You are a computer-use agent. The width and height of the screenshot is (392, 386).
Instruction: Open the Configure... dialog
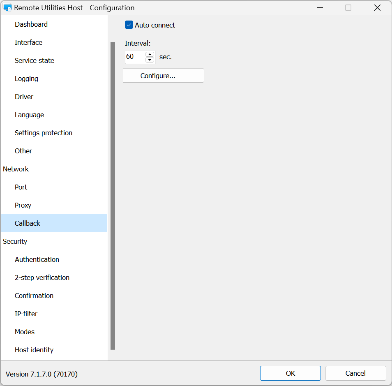pos(163,76)
